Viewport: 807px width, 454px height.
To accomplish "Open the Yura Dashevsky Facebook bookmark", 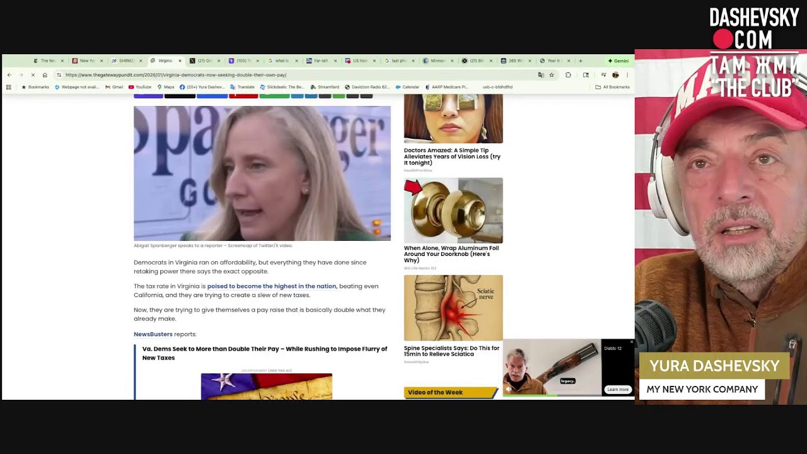I will click(202, 87).
